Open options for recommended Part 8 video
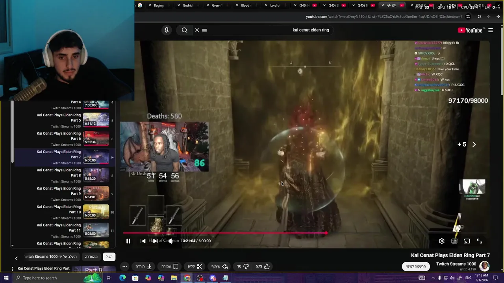Image resolution: width=504 pixels, height=283 pixels. tap(12, 269)
